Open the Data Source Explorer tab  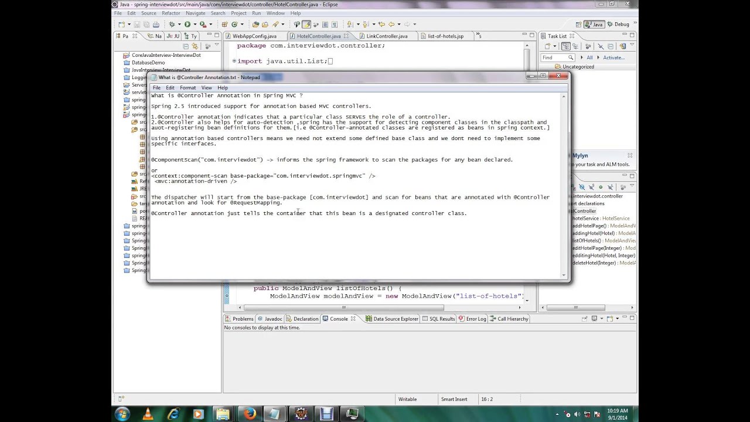(391, 319)
